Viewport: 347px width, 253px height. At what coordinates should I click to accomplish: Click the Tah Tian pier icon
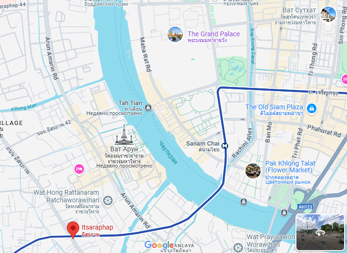point(148,108)
